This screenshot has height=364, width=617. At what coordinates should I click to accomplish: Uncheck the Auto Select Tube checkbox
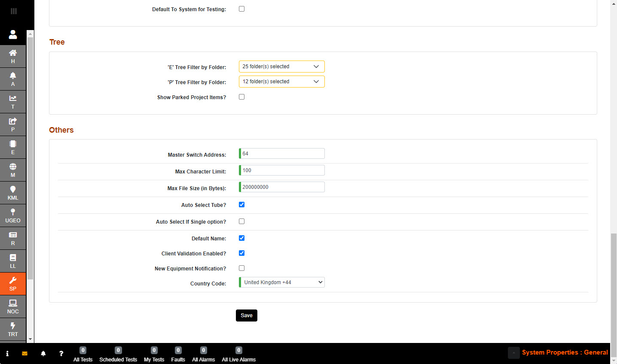tap(242, 205)
